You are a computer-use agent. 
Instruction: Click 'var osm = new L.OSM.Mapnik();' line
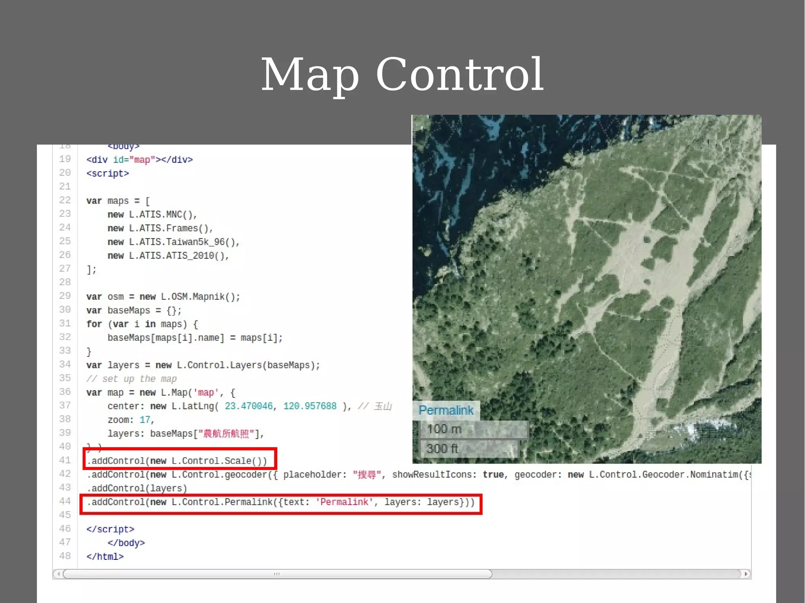pyautogui.click(x=163, y=297)
